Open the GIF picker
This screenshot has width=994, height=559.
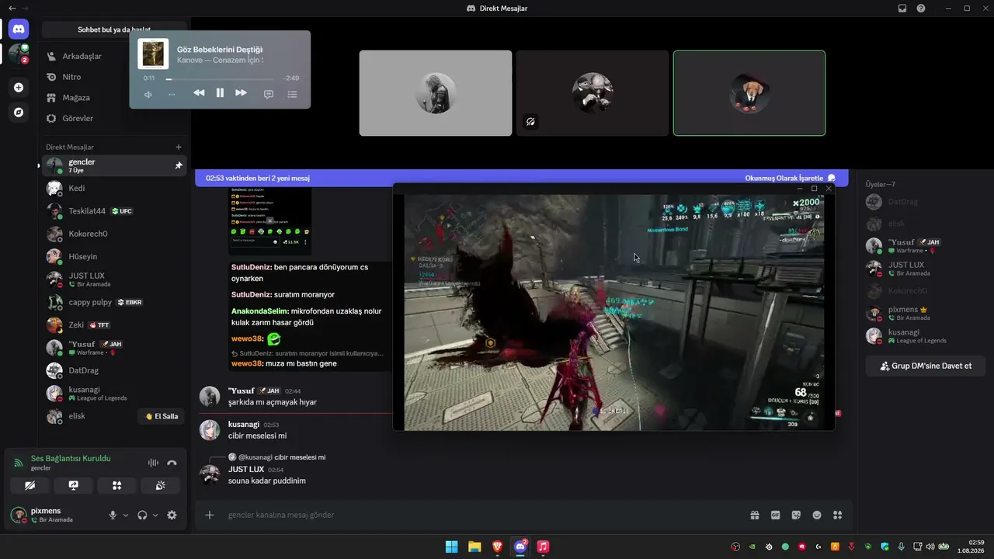click(775, 515)
